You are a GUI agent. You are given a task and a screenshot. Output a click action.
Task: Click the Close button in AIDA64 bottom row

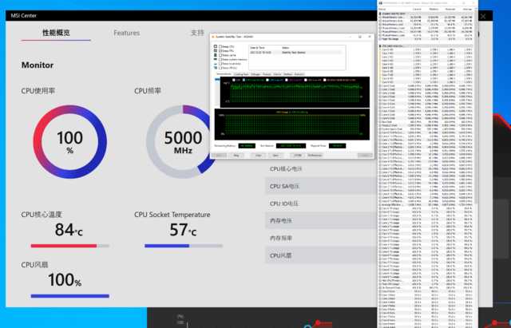[x=365, y=156]
